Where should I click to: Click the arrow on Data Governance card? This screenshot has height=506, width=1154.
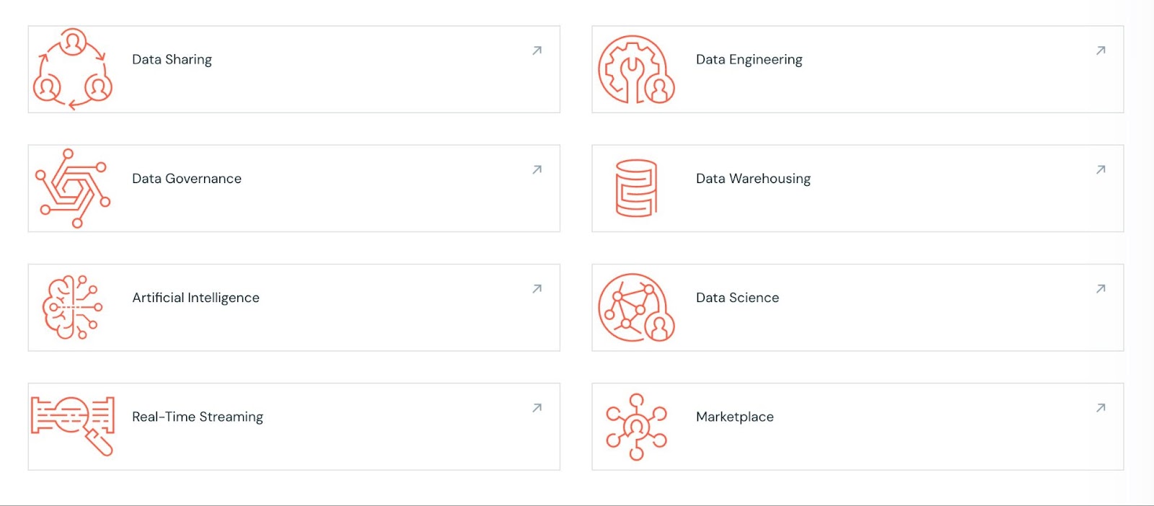tap(537, 169)
